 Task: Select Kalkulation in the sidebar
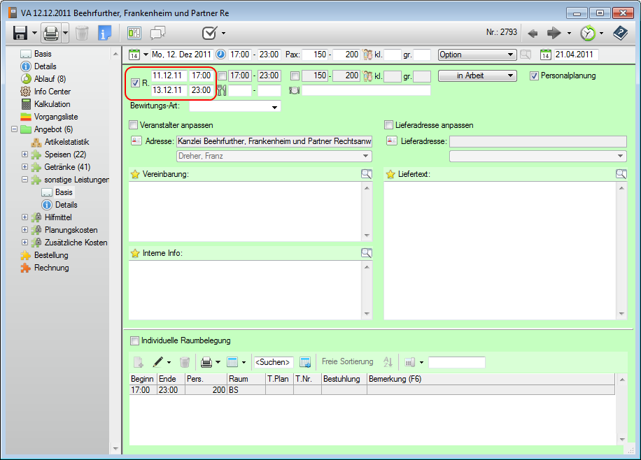(52, 104)
